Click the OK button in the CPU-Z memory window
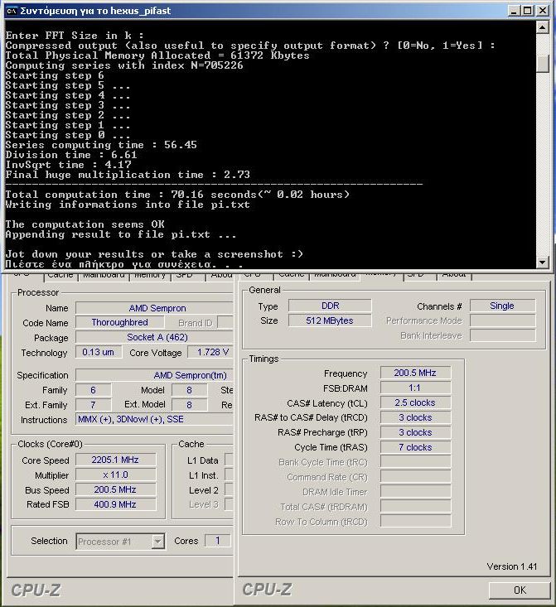This screenshot has width=556, height=607. (x=520, y=590)
